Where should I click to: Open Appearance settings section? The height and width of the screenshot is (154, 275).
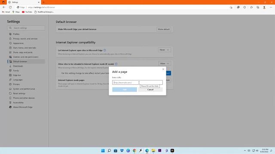pyautogui.click(x=18, y=43)
